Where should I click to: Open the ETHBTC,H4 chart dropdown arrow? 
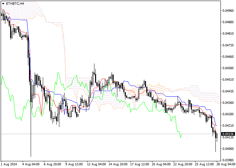pos(3,3)
